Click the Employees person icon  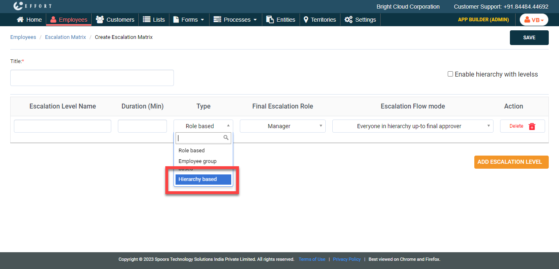53,20
